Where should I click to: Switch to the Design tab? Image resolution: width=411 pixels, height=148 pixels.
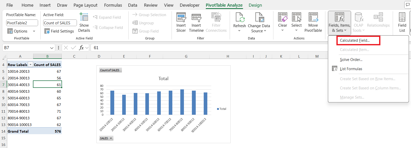(x=255, y=5)
